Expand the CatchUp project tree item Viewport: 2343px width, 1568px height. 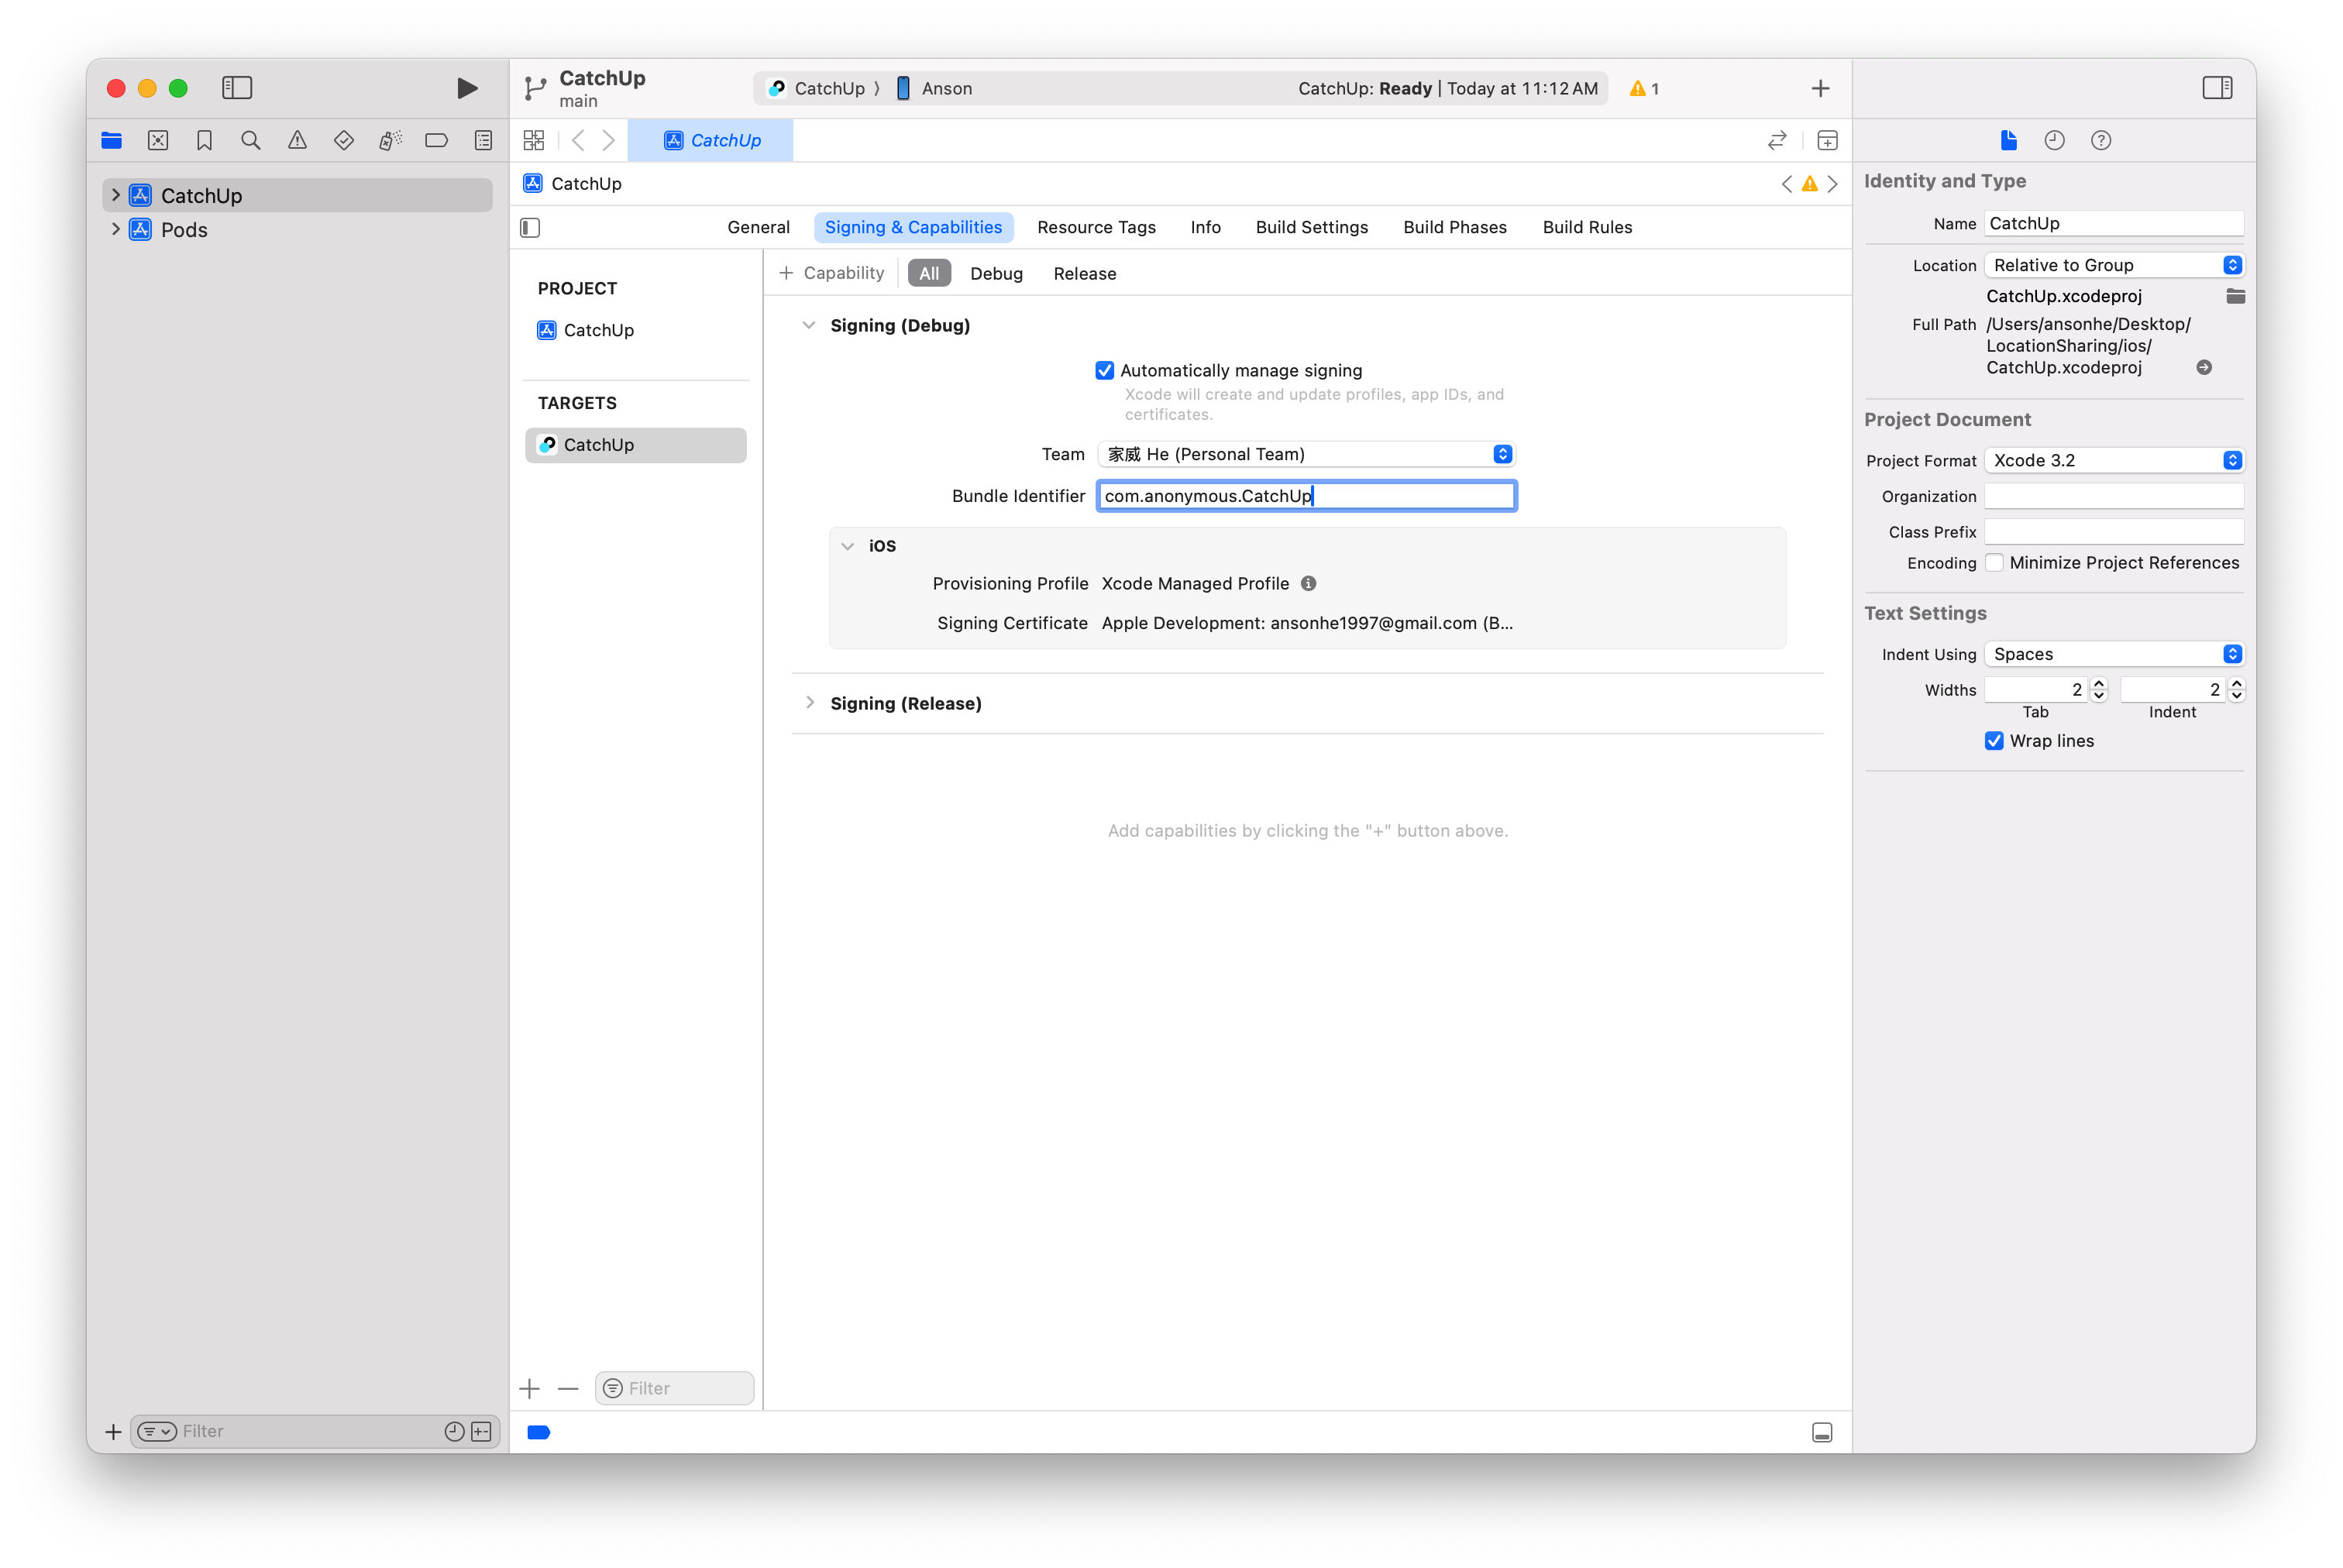pyautogui.click(x=116, y=195)
